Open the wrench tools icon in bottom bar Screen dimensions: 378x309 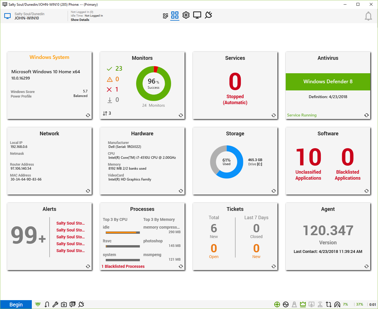coord(55,304)
